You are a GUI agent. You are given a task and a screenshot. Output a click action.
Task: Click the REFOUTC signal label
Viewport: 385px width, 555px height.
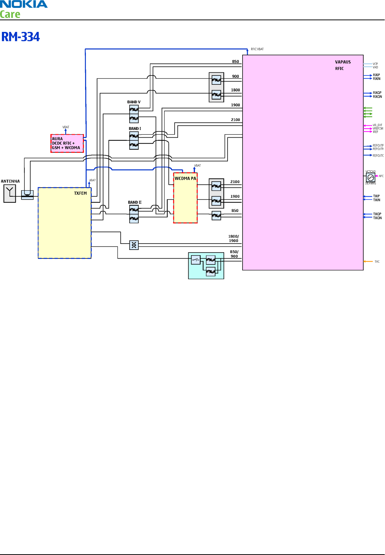coord(378,156)
